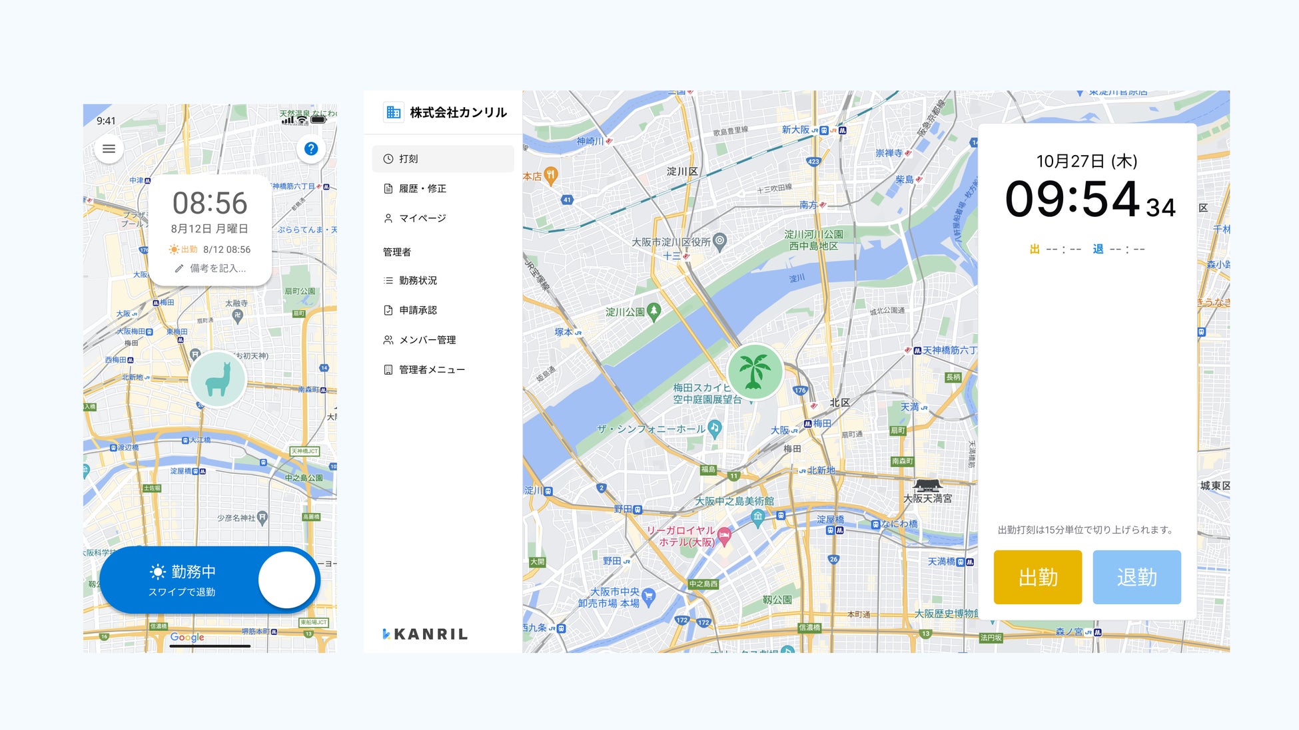Viewport: 1299px width, 730px height.
Task: Click the pencil icon beside 備考を記入
Action: [179, 269]
